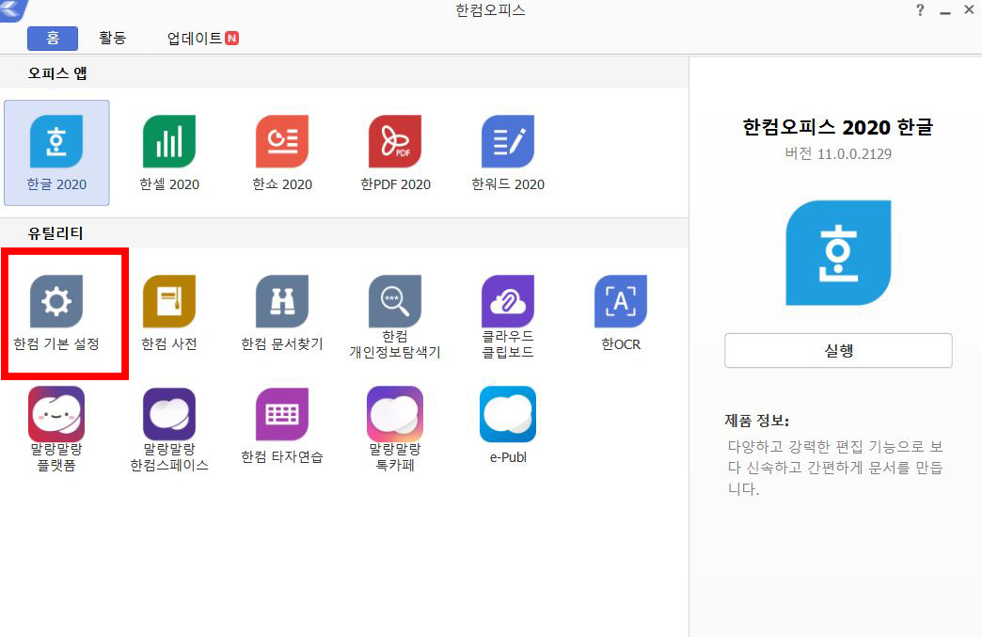Open help with the question mark button
Image resolution: width=982 pixels, height=637 pixels.
(x=920, y=10)
